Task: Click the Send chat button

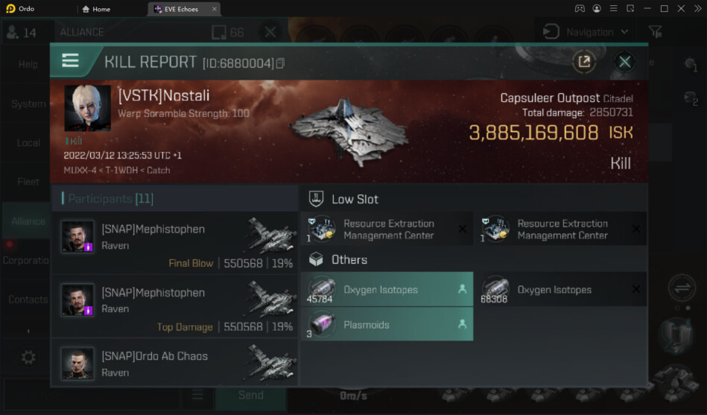Action: [251, 395]
